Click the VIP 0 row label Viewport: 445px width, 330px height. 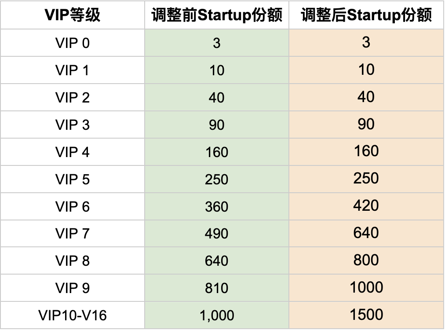[x=73, y=43]
